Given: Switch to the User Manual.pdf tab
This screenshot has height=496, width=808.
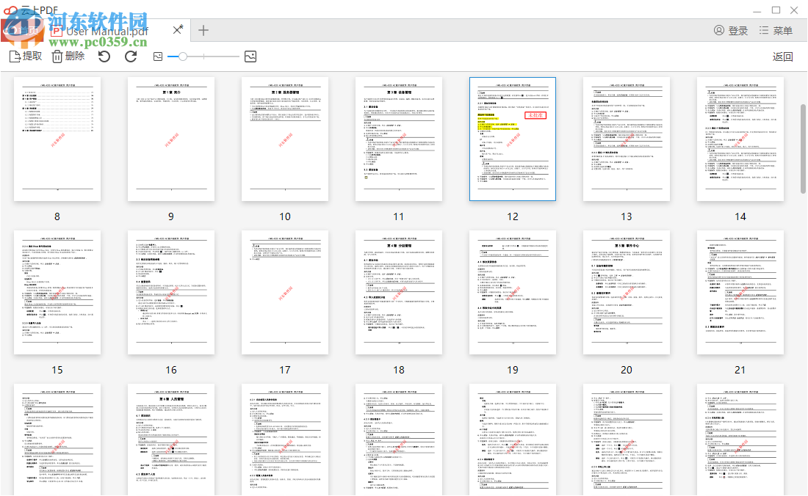Looking at the screenshot, I should 107,31.
